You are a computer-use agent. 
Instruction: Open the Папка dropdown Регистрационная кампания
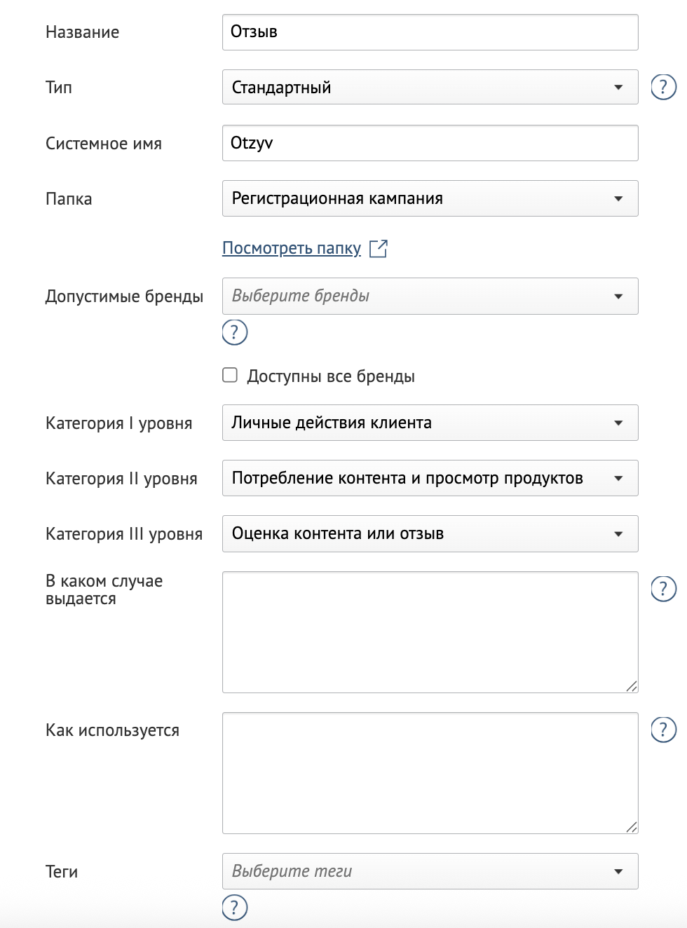click(430, 198)
